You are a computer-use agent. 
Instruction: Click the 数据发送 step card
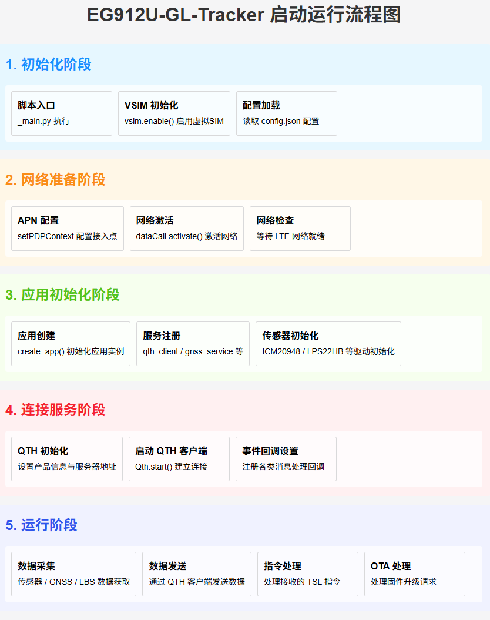click(196, 574)
